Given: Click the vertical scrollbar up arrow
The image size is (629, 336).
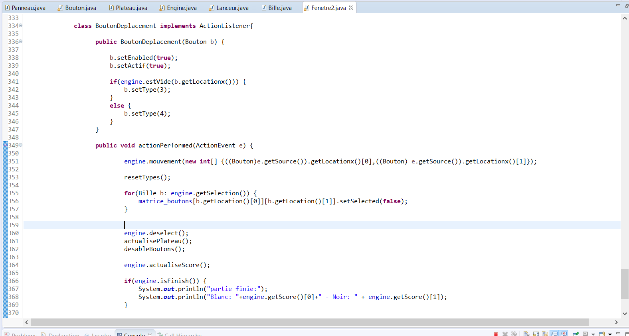Looking at the screenshot, I should [625, 18].
